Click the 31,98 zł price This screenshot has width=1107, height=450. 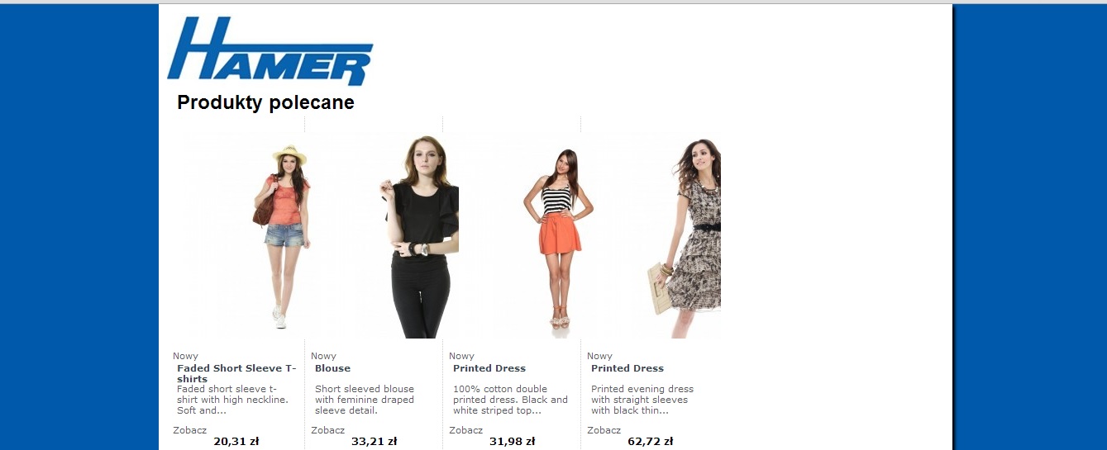coord(513,441)
